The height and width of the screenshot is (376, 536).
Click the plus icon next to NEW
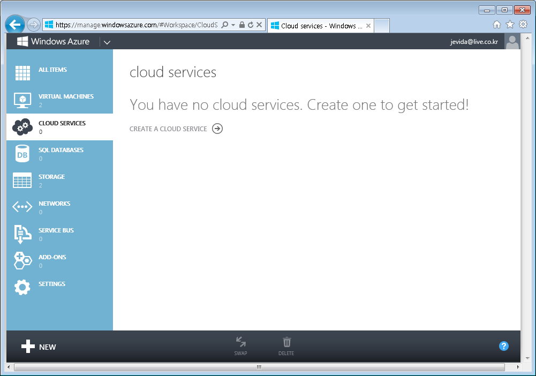28,346
